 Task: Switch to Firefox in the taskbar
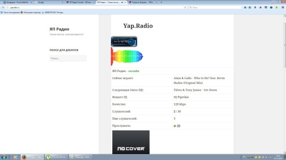tap(32, 157)
